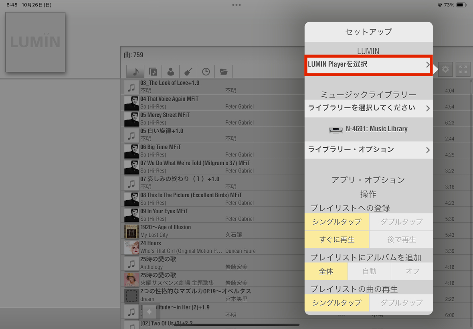473x329 pixels.
Task: Open LUMIN Playerを選択 row
Action: [368, 65]
